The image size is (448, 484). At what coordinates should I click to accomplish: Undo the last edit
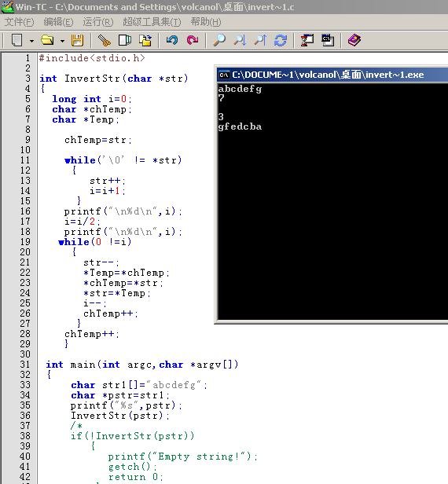pyautogui.click(x=172, y=40)
